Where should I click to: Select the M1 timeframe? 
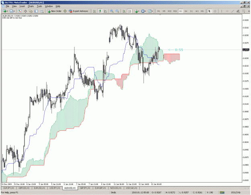point(159,11)
